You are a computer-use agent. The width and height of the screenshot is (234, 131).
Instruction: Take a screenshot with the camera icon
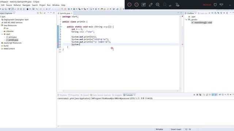click(x=144, y=5)
